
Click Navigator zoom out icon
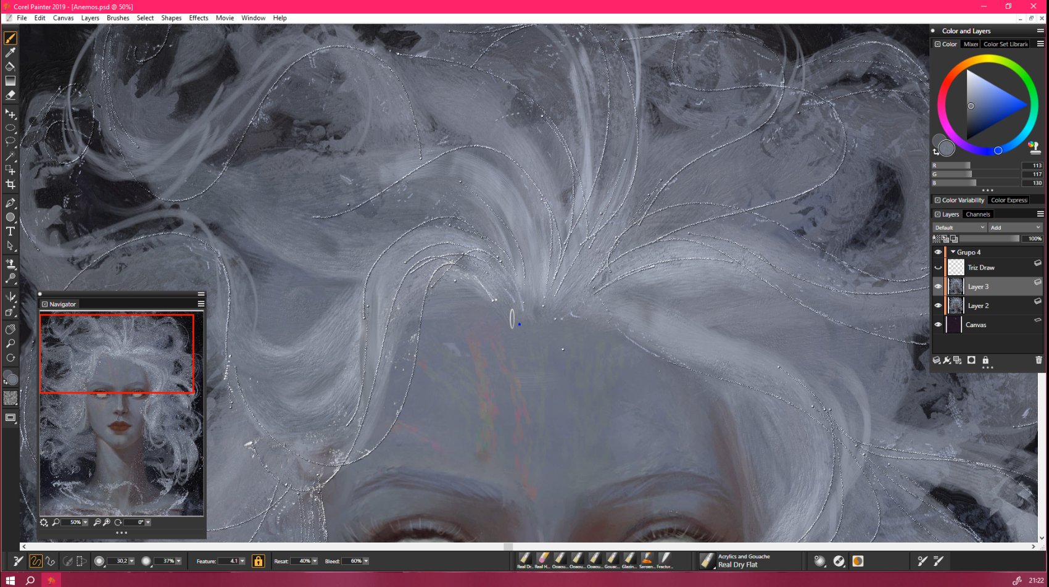coord(97,522)
